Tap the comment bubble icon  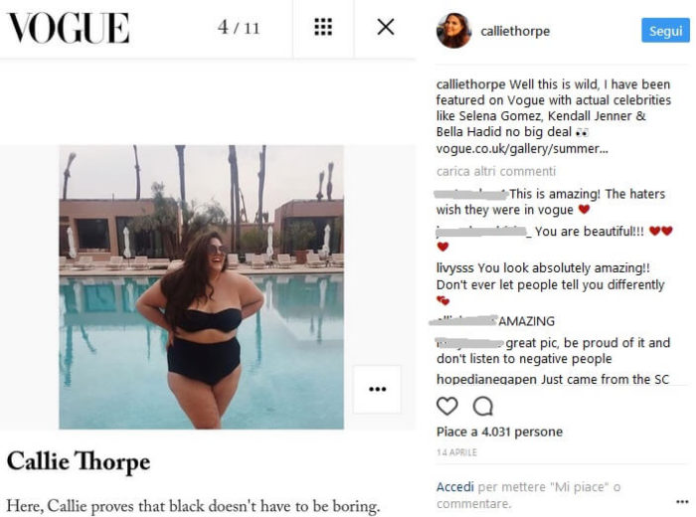[483, 406]
